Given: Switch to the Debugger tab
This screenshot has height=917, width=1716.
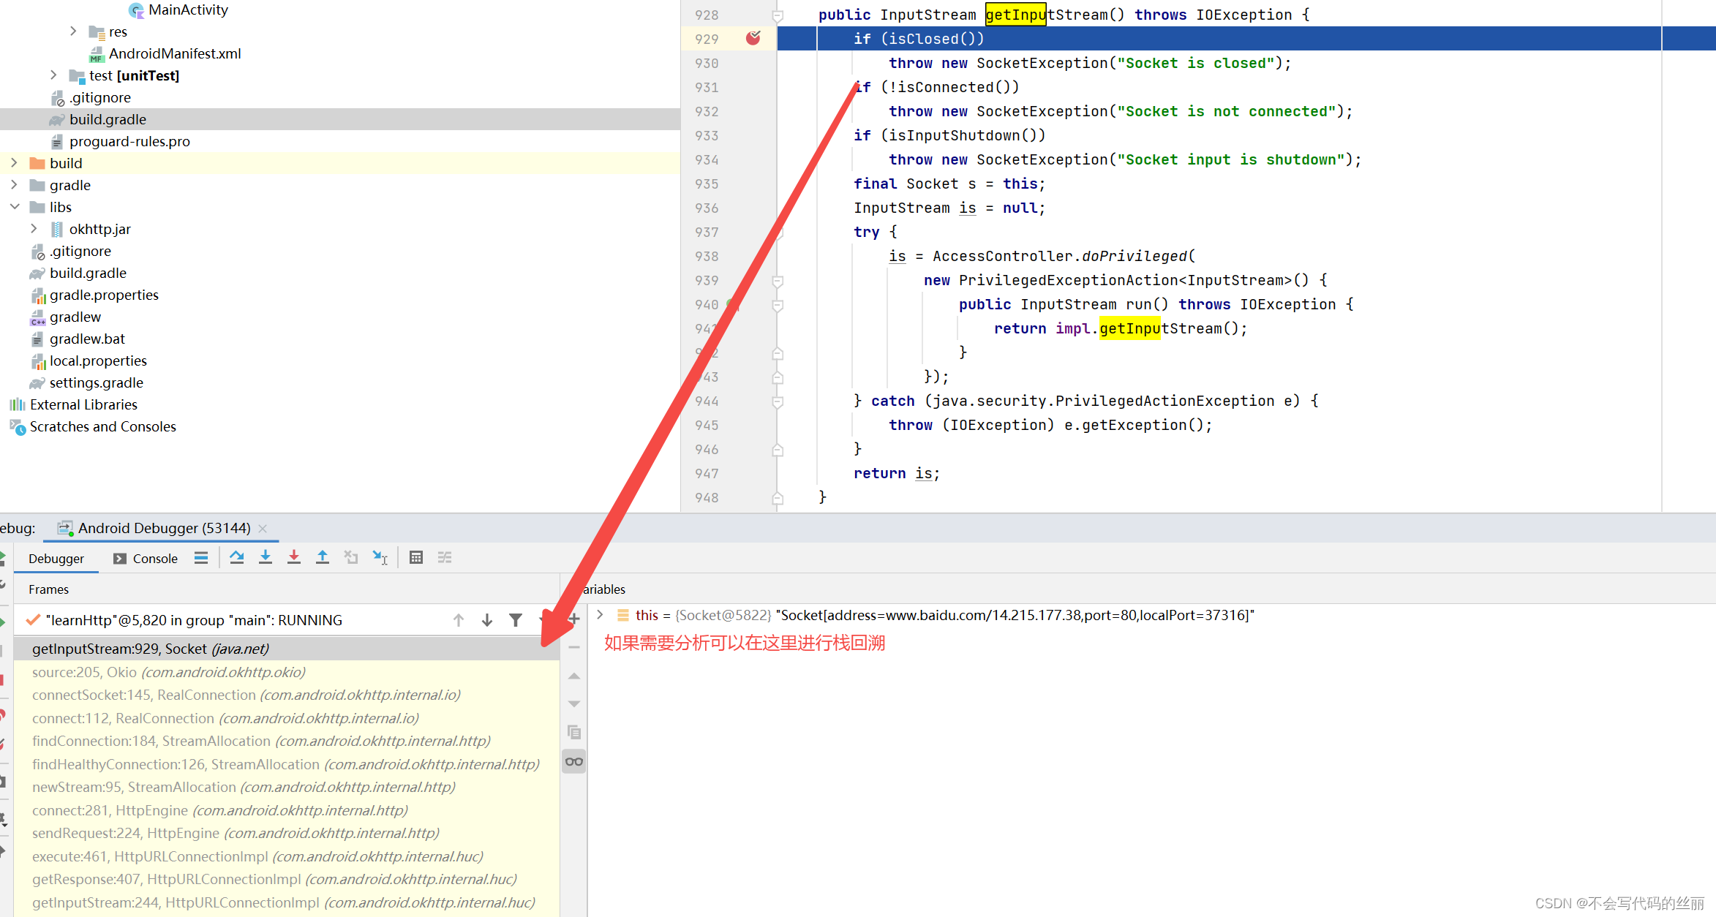Looking at the screenshot, I should (x=56, y=559).
